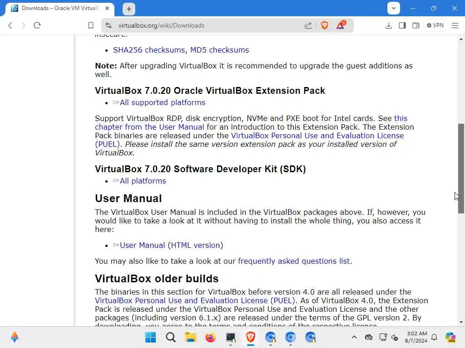Image resolution: width=465 pixels, height=348 pixels.
Task: Open the VirtualBox PUEL license link in Extension Pack paragraph
Action: 317,135
